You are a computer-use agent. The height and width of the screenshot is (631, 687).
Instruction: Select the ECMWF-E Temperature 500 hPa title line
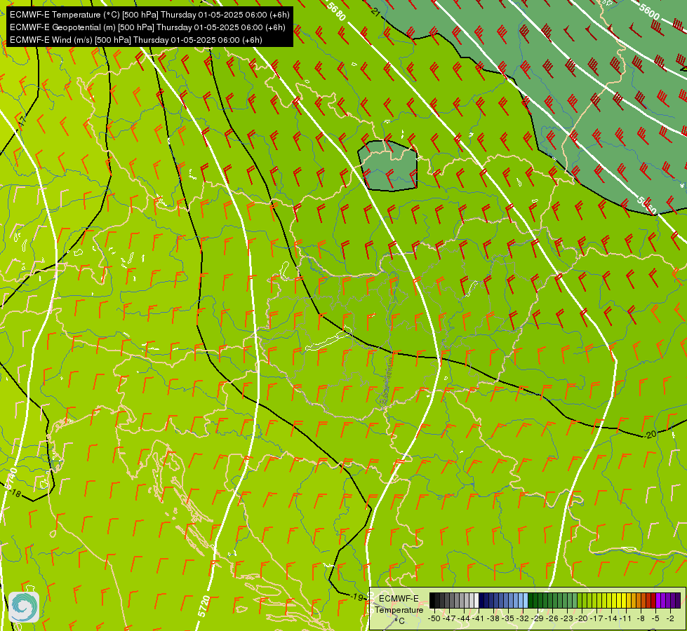[x=149, y=15]
